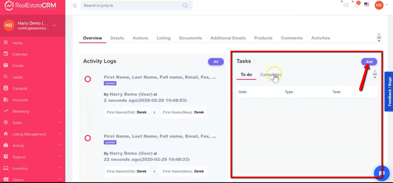Click the Home grid icon in sidebar
393x183 pixels.
[x=6, y=43]
